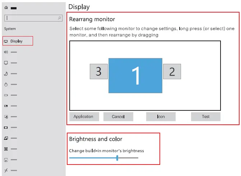This screenshot has height=176, width=241.
Task: Click the brightness slider handle
Action: pyautogui.click(x=117, y=158)
